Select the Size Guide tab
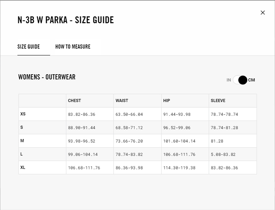Screen dimensions: 275x210 pyautogui.click(x=29, y=47)
